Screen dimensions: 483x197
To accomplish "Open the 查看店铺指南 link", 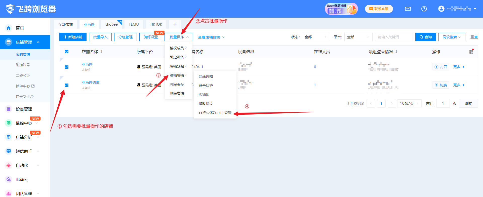I will (x=211, y=37).
